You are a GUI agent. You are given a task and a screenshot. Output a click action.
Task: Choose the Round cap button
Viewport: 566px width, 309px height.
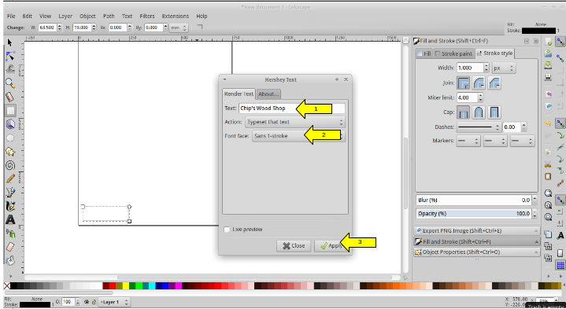[479, 112]
